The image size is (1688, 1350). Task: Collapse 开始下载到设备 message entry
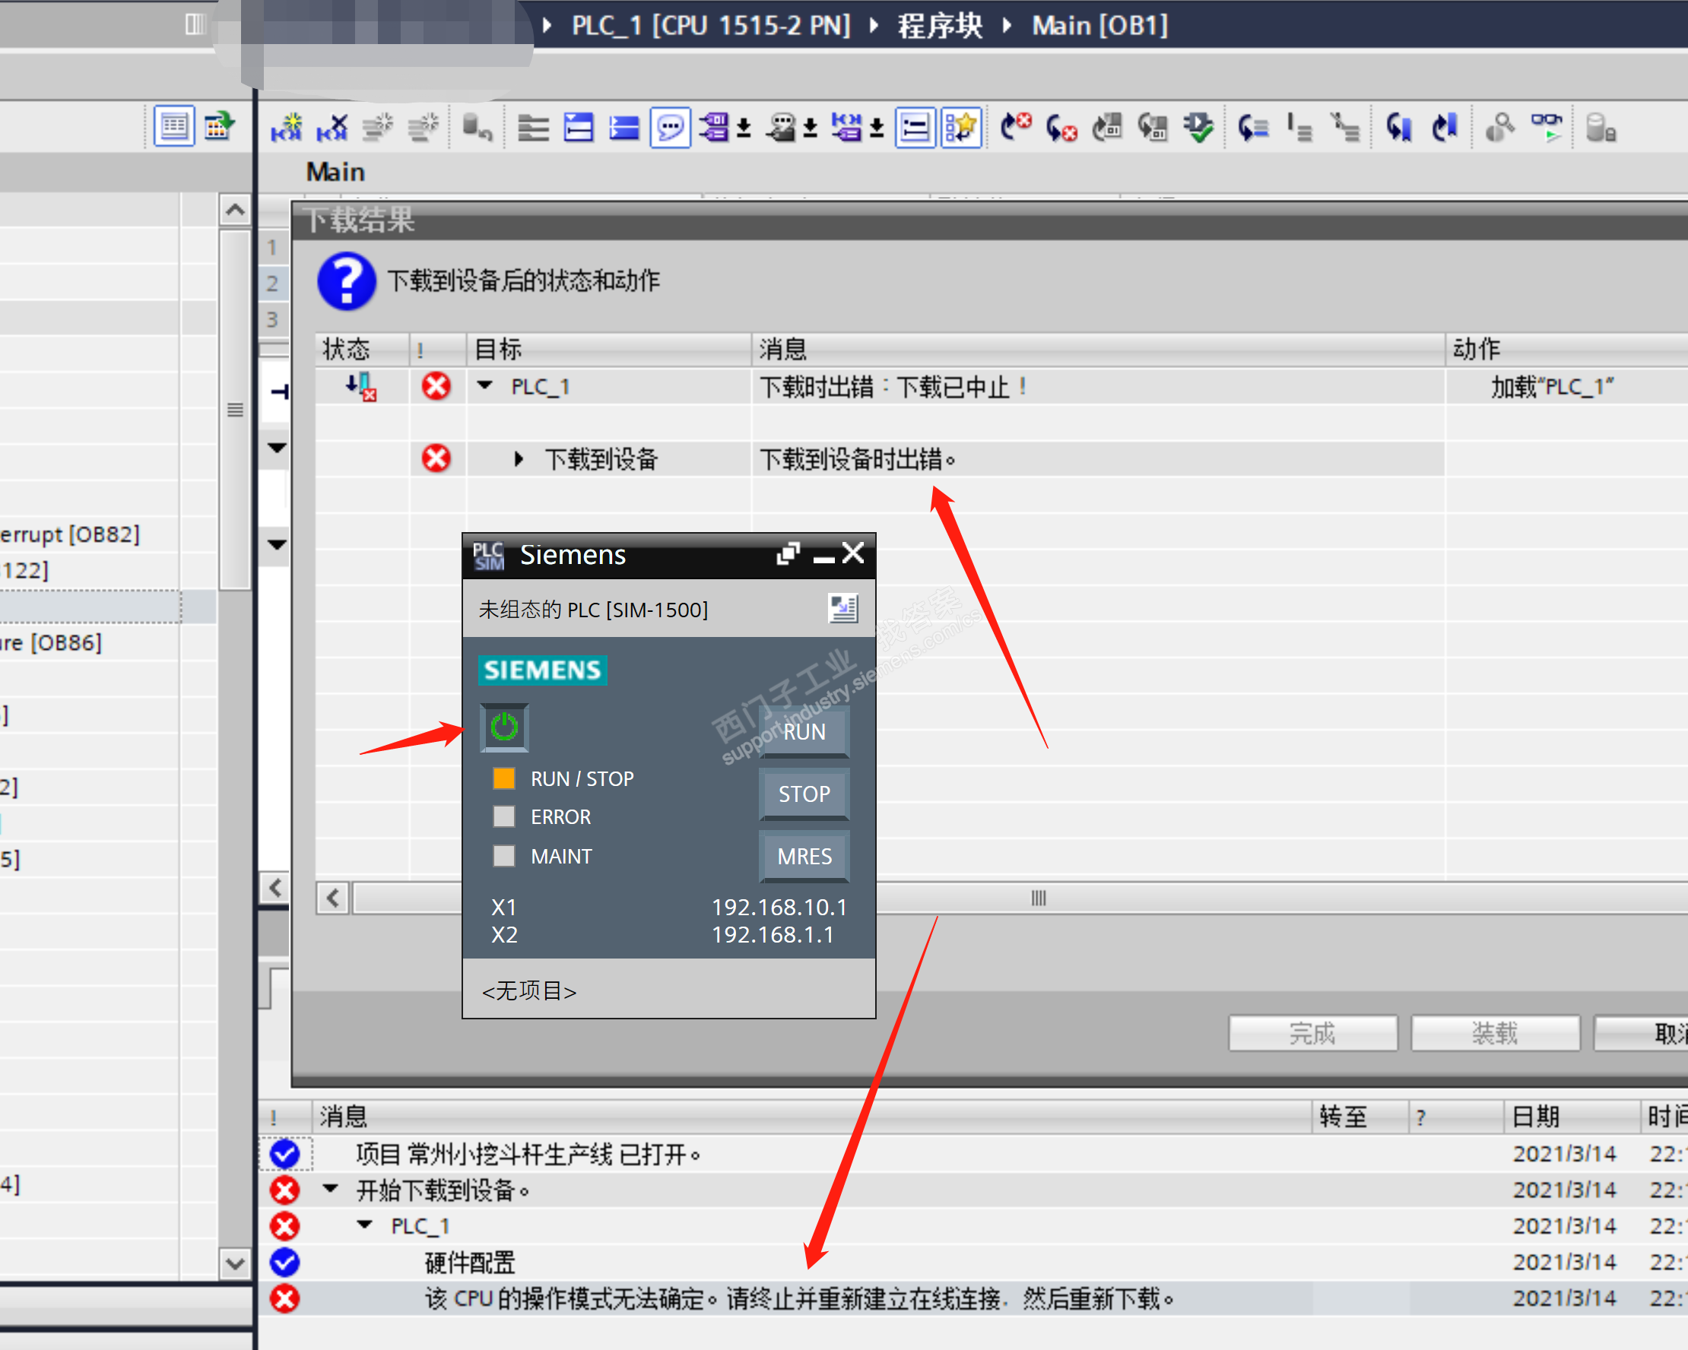(x=331, y=1190)
